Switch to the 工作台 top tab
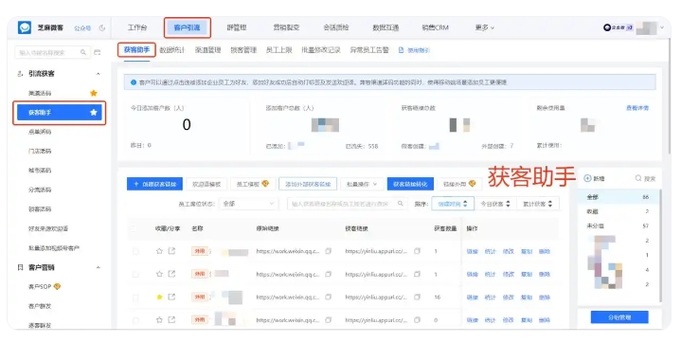This screenshot has width=681, height=343. [136, 27]
